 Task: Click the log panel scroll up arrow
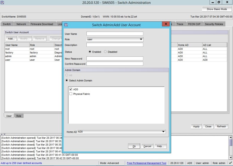[231, 138]
